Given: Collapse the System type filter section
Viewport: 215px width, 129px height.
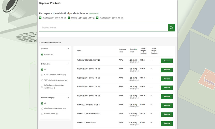Looking at the screenshot, I should click(68, 64).
